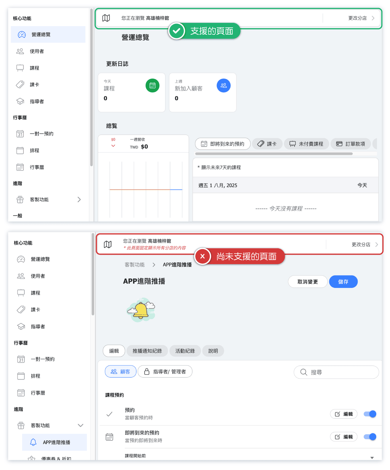
Task: Switch to the 推播通知紀錄 tab
Action: [147, 351]
